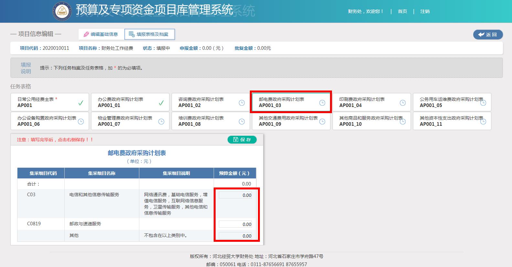Click the clock icon on AP001_10 card
Screen dimensions: 512x267
pos(403,122)
